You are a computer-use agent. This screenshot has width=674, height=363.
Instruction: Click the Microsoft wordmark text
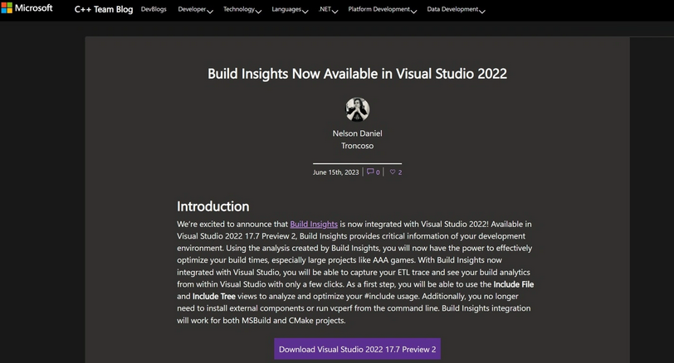[33, 7]
